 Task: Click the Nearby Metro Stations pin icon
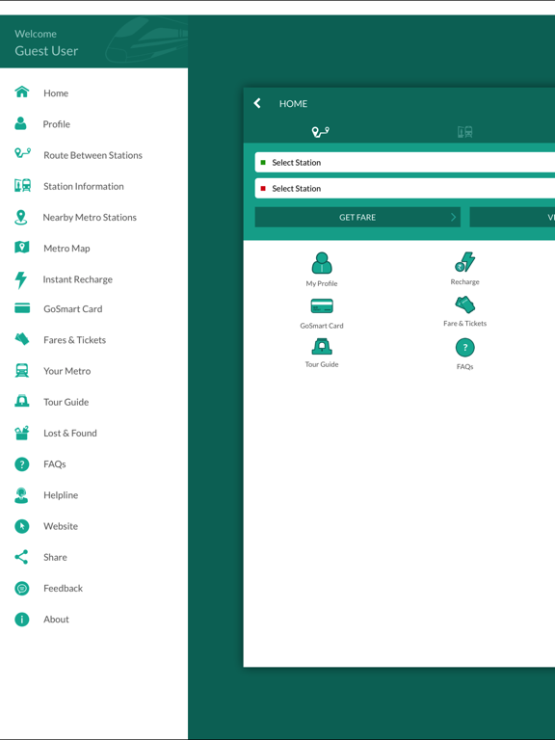21,217
